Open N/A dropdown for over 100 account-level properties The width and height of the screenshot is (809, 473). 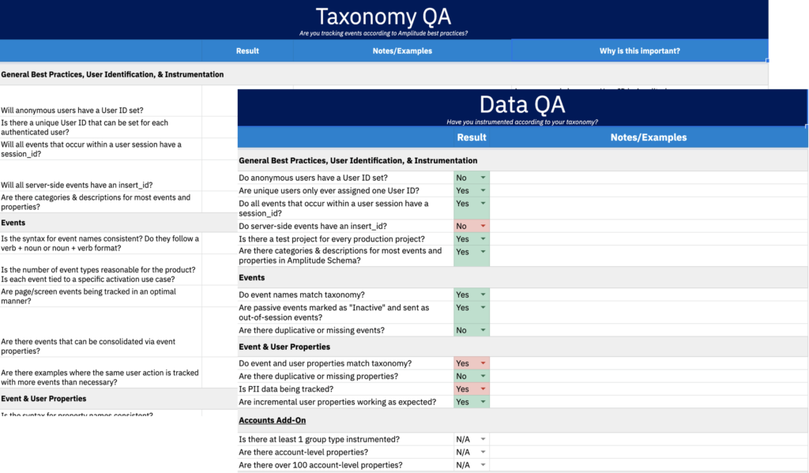pos(483,465)
